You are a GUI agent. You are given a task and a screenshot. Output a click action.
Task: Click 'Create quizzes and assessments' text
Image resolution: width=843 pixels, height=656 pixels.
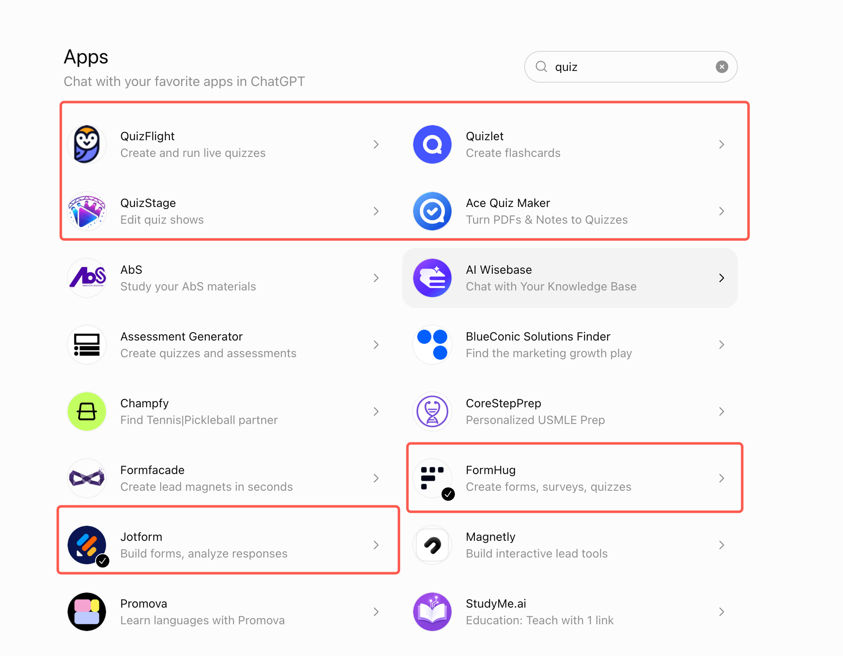click(208, 353)
